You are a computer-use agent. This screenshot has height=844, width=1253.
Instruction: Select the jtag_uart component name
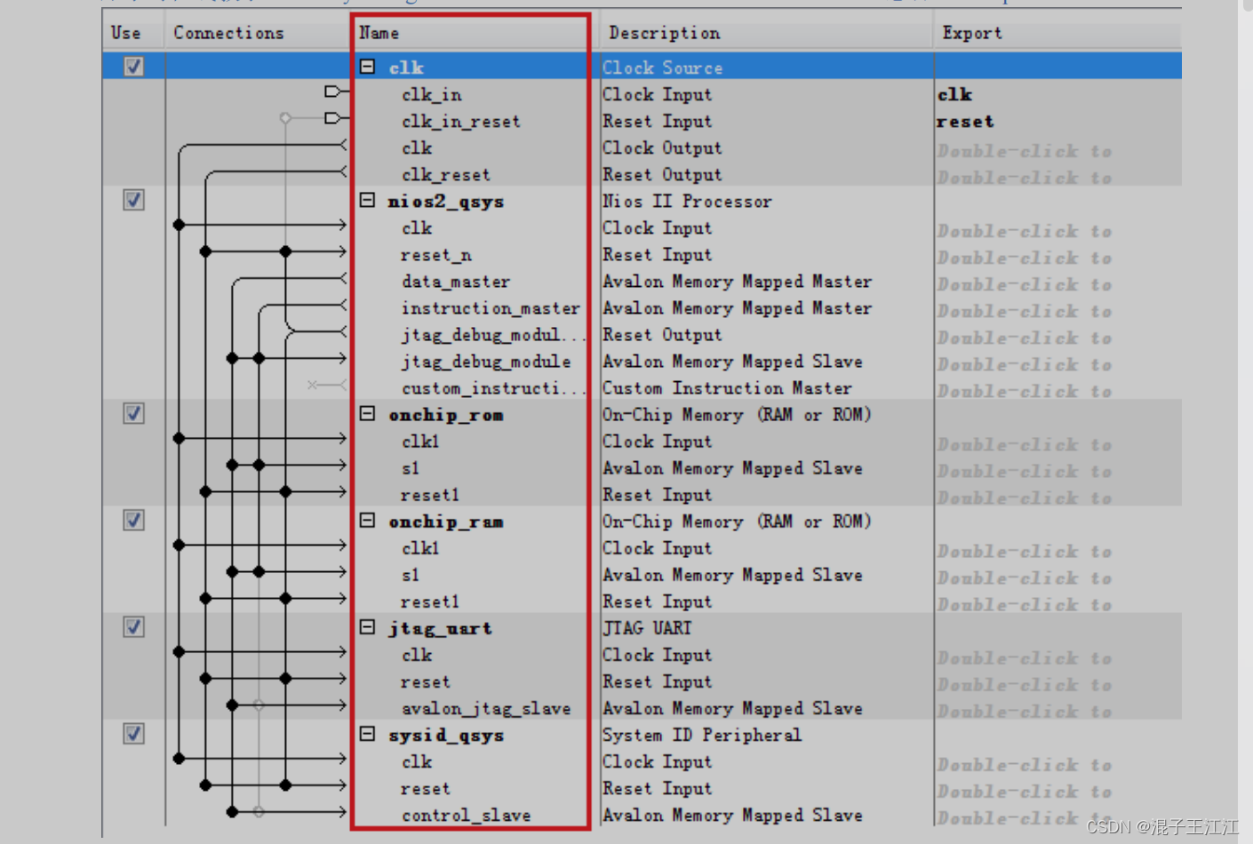pyautogui.click(x=441, y=628)
